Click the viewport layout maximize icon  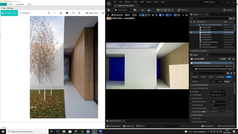coord(187,15)
